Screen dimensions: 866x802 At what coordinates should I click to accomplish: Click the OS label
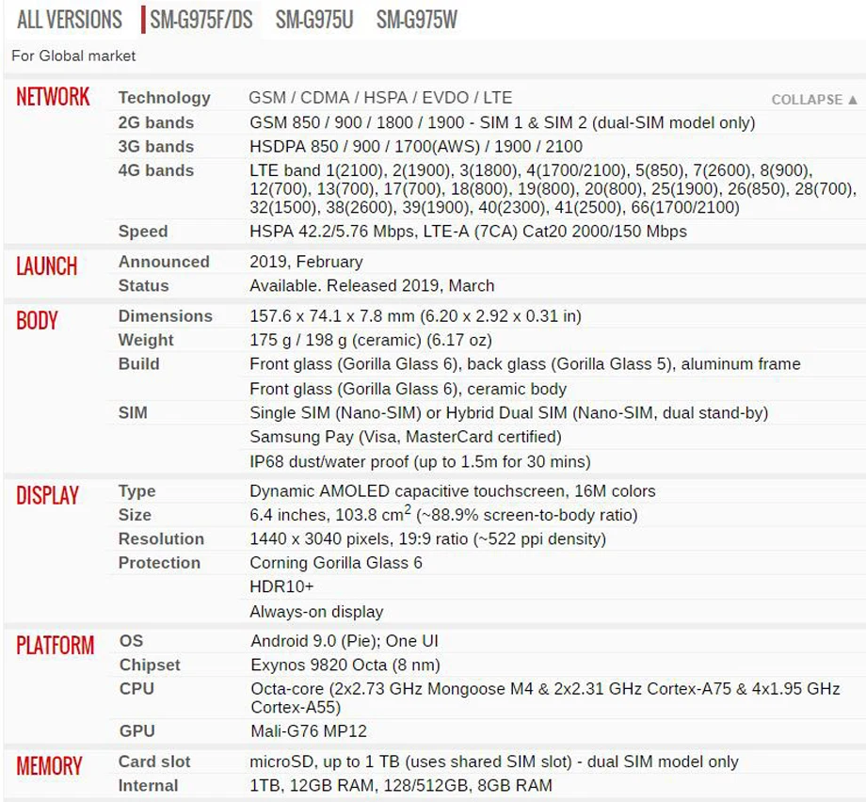(x=132, y=641)
